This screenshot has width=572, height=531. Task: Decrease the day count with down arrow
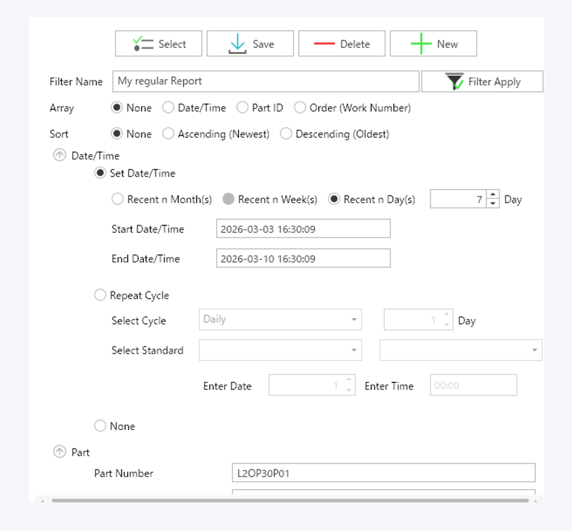[x=493, y=203]
